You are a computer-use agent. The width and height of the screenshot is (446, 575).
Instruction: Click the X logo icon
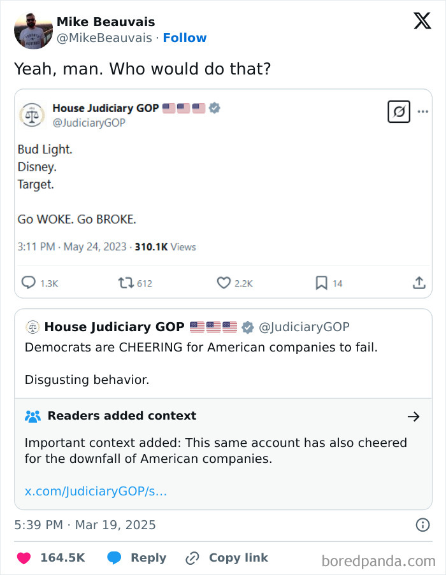pyautogui.click(x=422, y=21)
